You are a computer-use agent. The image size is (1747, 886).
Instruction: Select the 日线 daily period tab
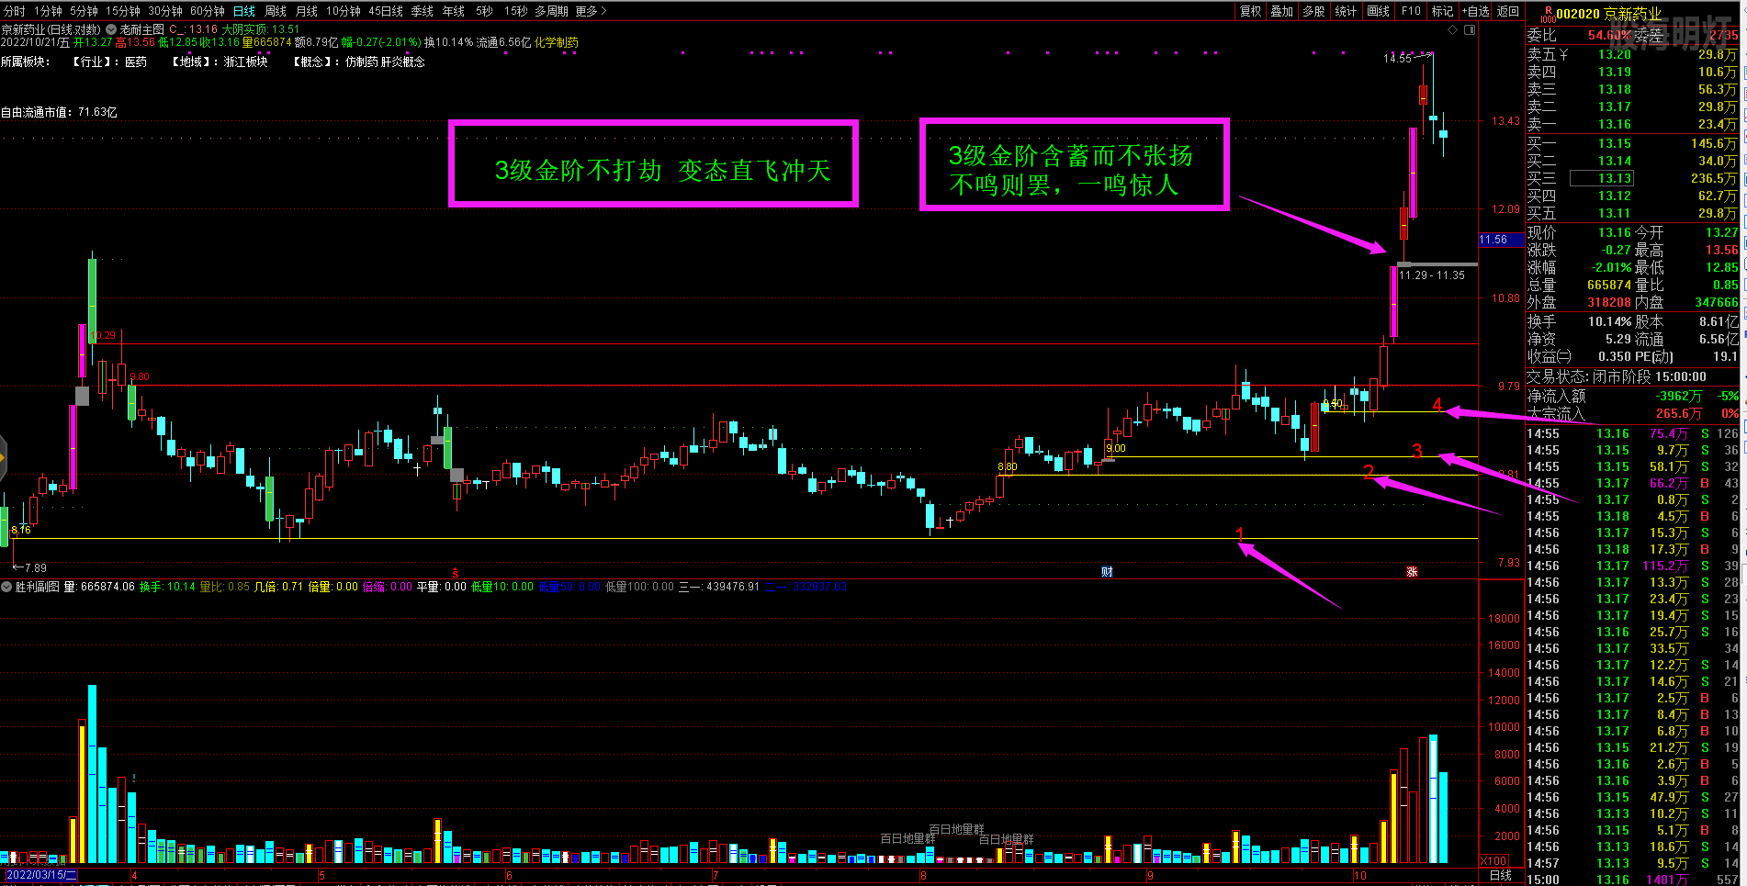[x=244, y=11]
